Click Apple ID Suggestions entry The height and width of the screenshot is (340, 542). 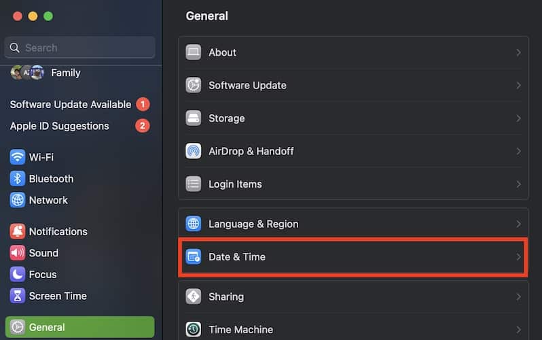tap(60, 126)
